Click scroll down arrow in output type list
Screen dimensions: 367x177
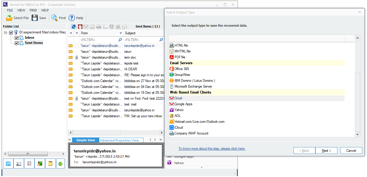(358, 135)
